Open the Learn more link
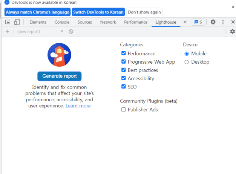 (x=78, y=106)
